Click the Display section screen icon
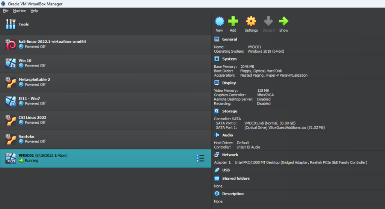This screenshot has height=209, width=385. (x=217, y=83)
